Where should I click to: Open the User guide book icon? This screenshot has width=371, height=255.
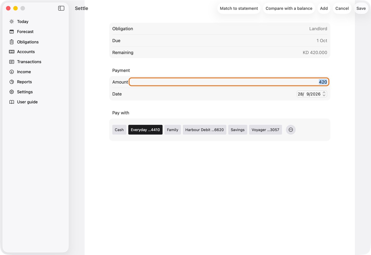(12, 102)
